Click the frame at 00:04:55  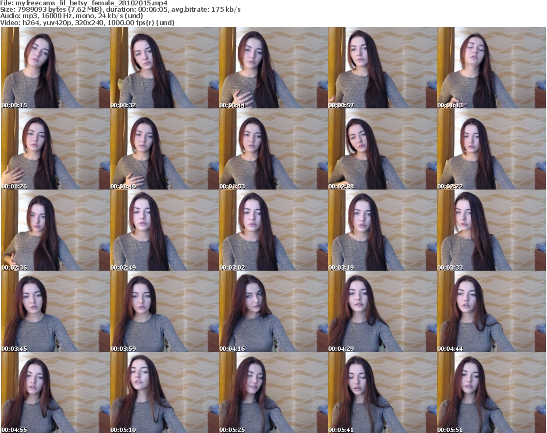tap(56, 392)
